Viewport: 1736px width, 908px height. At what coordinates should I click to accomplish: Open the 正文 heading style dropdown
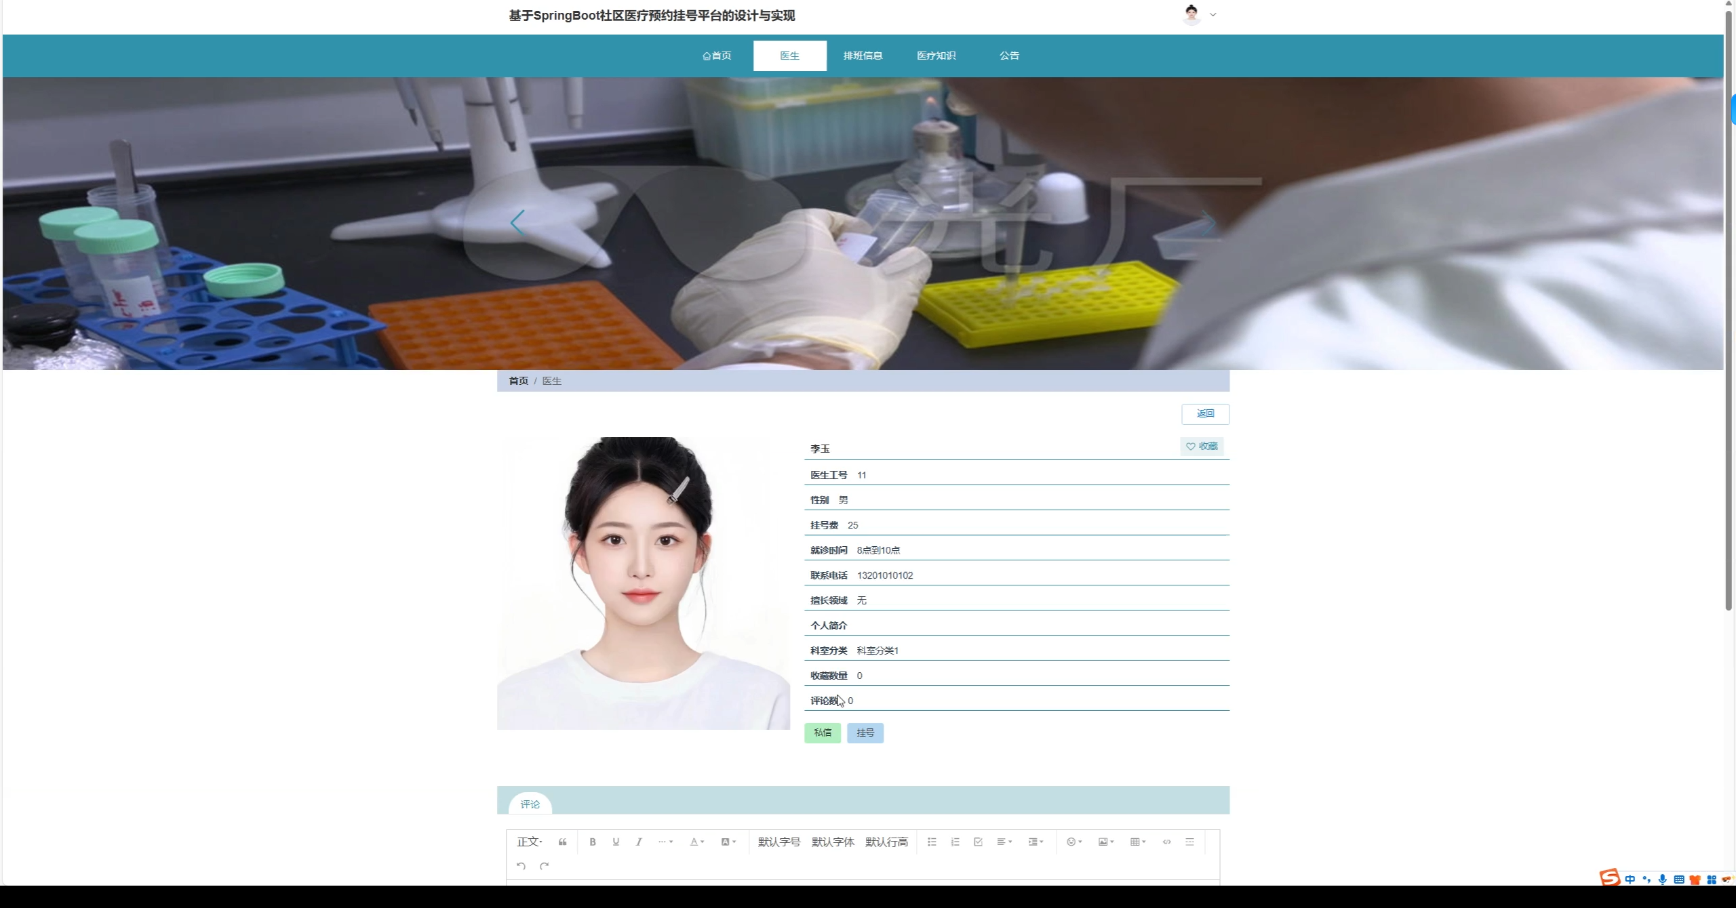(x=530, y=842)
